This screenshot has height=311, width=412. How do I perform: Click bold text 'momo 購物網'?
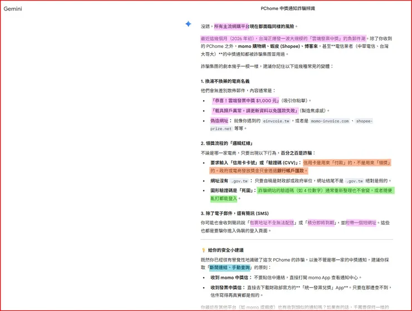point(253,46)
